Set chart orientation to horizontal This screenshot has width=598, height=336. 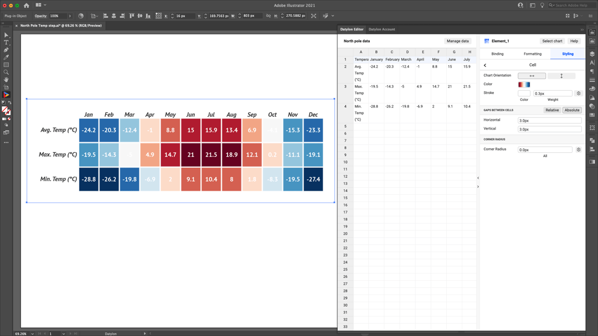[x=532, y=76]
